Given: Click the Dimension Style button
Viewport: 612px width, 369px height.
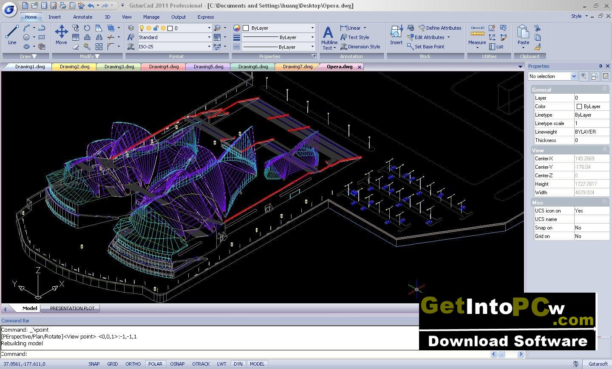Looking at the screenshot, I should coord(360,47).
